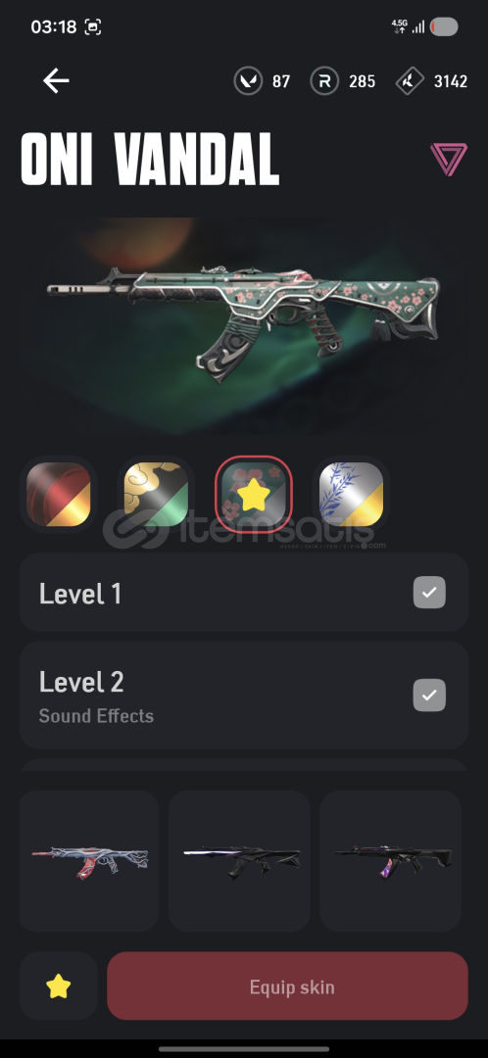Open Kingdom Credits icon showing 3142
This screenshot has height=1058, width=488.
(409, 81)
